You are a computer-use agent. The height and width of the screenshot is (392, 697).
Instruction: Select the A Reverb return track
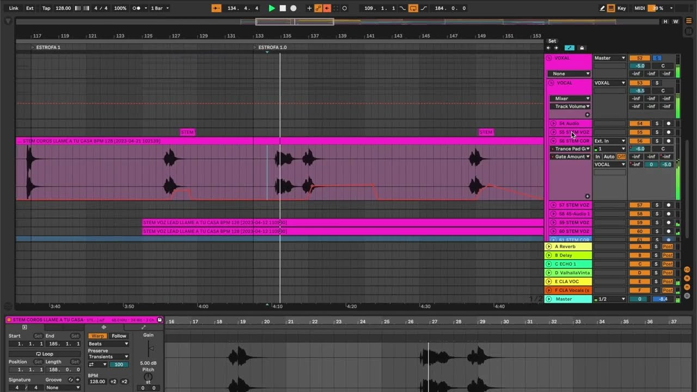(x=568, y=247)
